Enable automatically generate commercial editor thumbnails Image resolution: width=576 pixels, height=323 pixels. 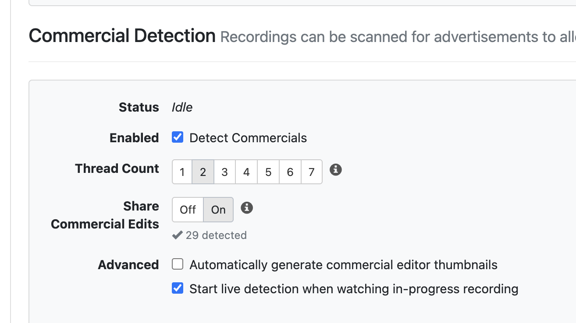point(178,264)
